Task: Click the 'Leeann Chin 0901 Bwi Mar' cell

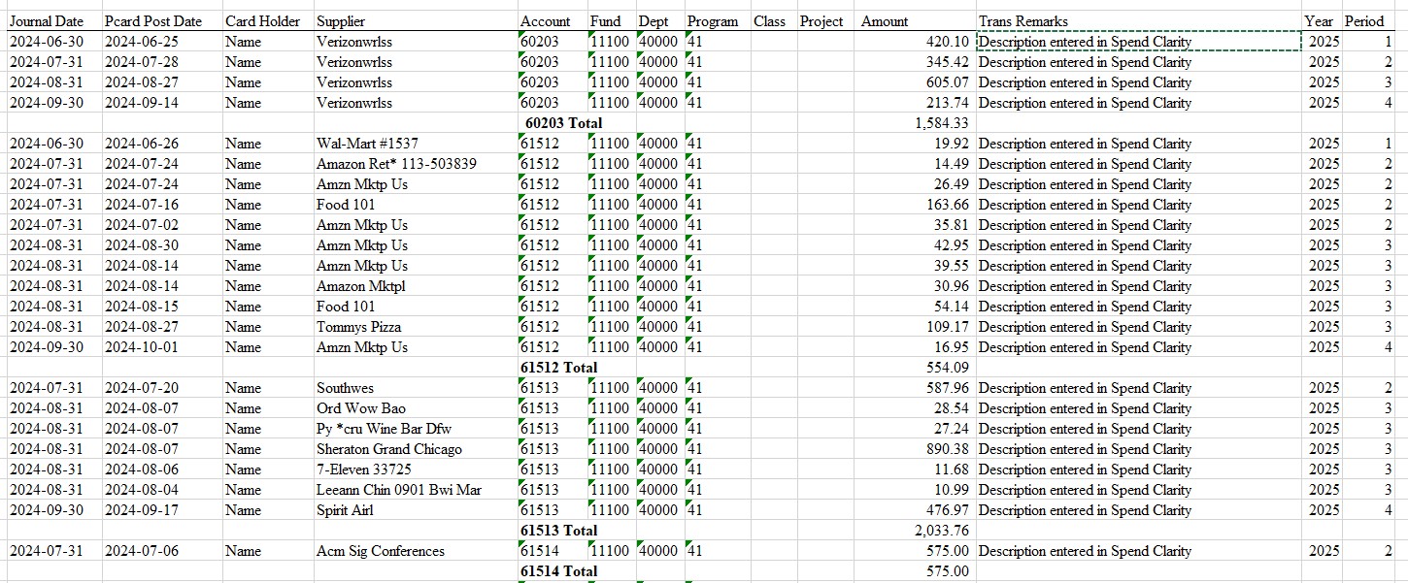Action: [x=416, y=490]
